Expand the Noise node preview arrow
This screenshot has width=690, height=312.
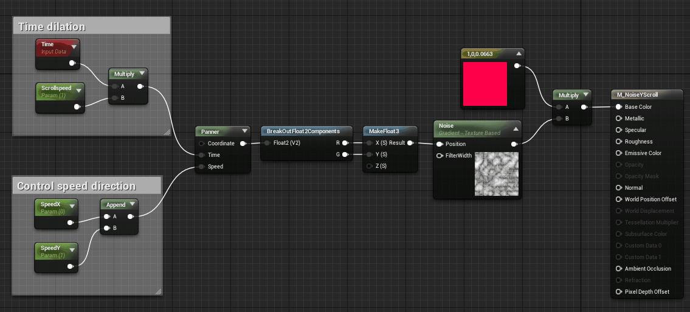tap(515, 129)
